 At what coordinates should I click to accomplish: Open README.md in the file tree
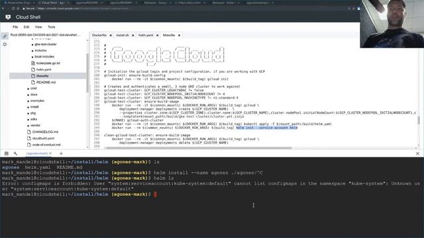coord(46,82)
